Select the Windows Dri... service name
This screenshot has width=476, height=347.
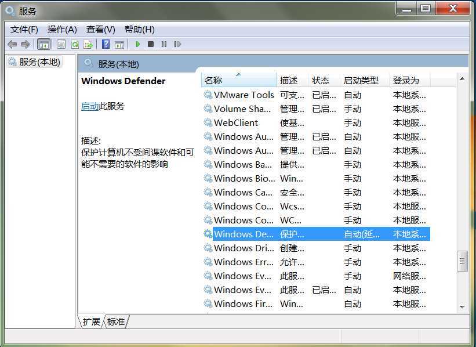coord(244,248)
